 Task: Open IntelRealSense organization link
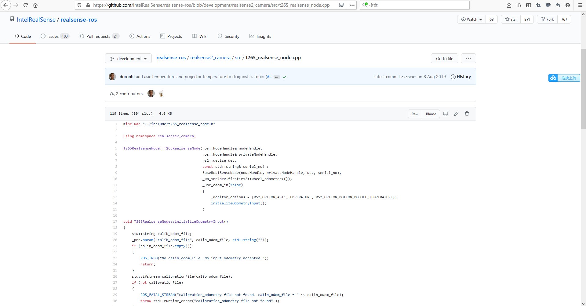pyautogui.click(x=36, y=20)
